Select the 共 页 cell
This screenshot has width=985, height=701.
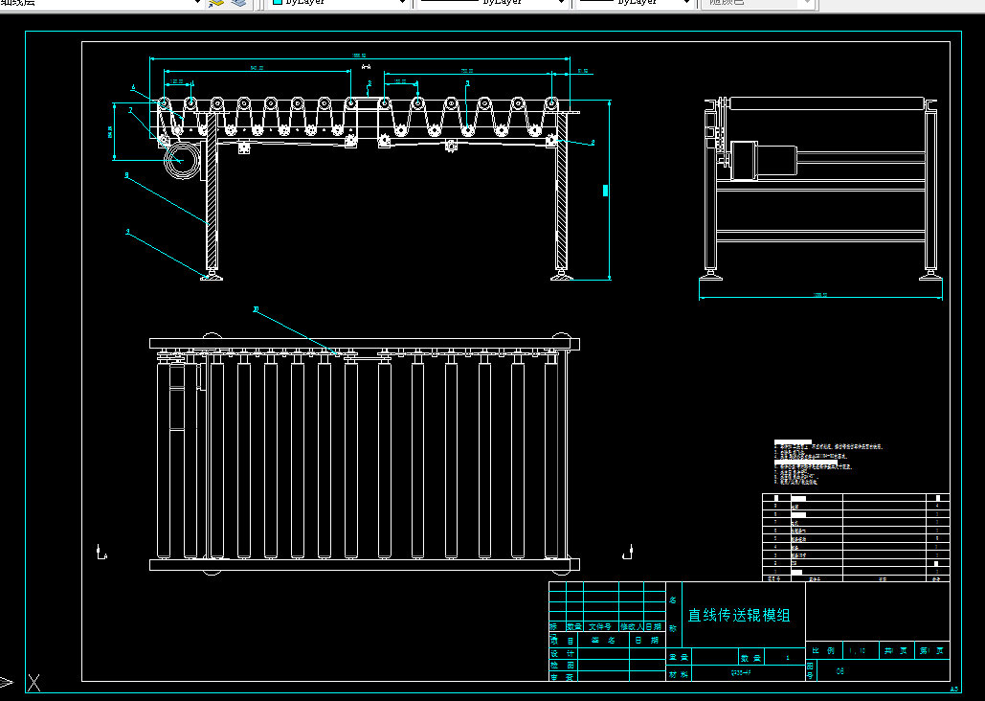coord(895,650)
